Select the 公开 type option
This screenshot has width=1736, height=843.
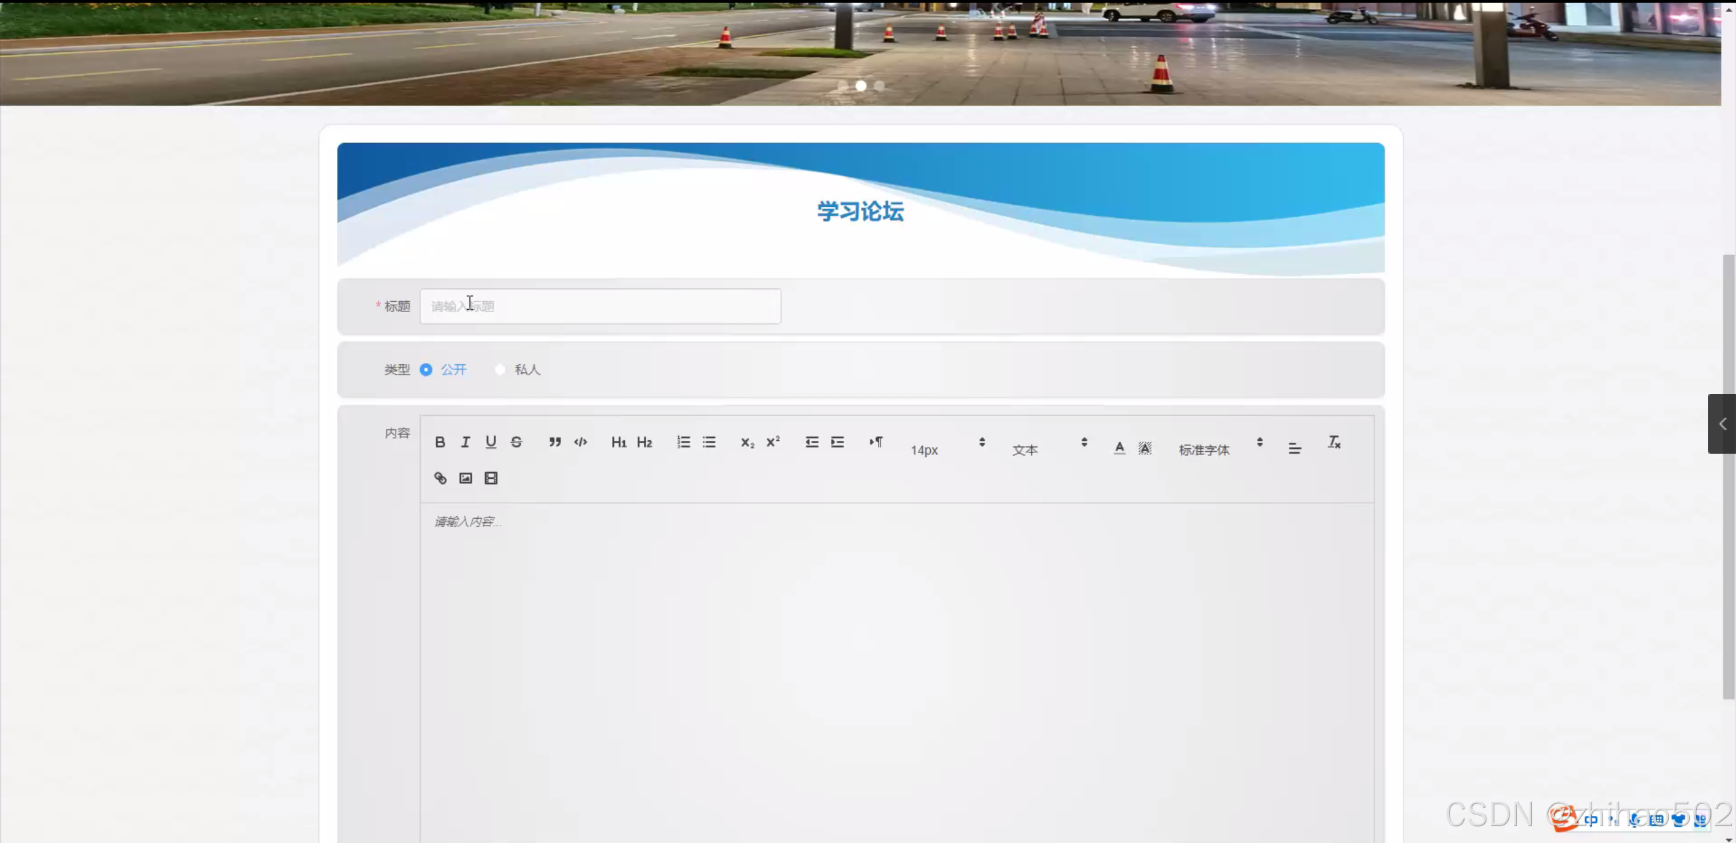[x=427, y=370]
